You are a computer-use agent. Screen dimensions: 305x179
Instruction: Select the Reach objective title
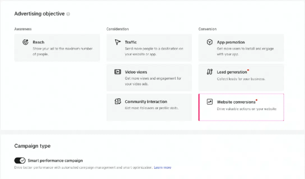pos(39,42)
